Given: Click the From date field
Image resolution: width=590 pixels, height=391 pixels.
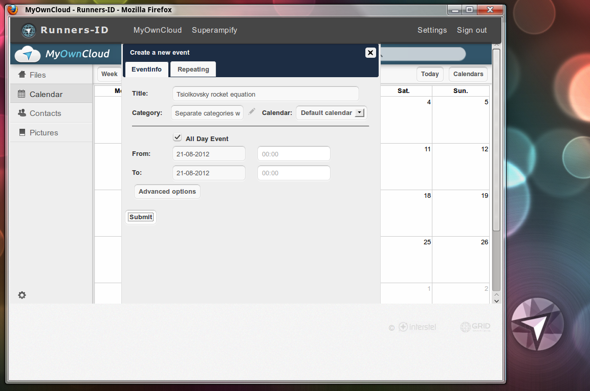Looking at the screenshot, I should (209, 154).
